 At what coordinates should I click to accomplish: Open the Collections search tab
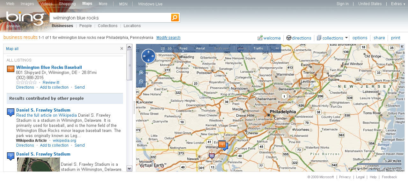click(108, 26)
